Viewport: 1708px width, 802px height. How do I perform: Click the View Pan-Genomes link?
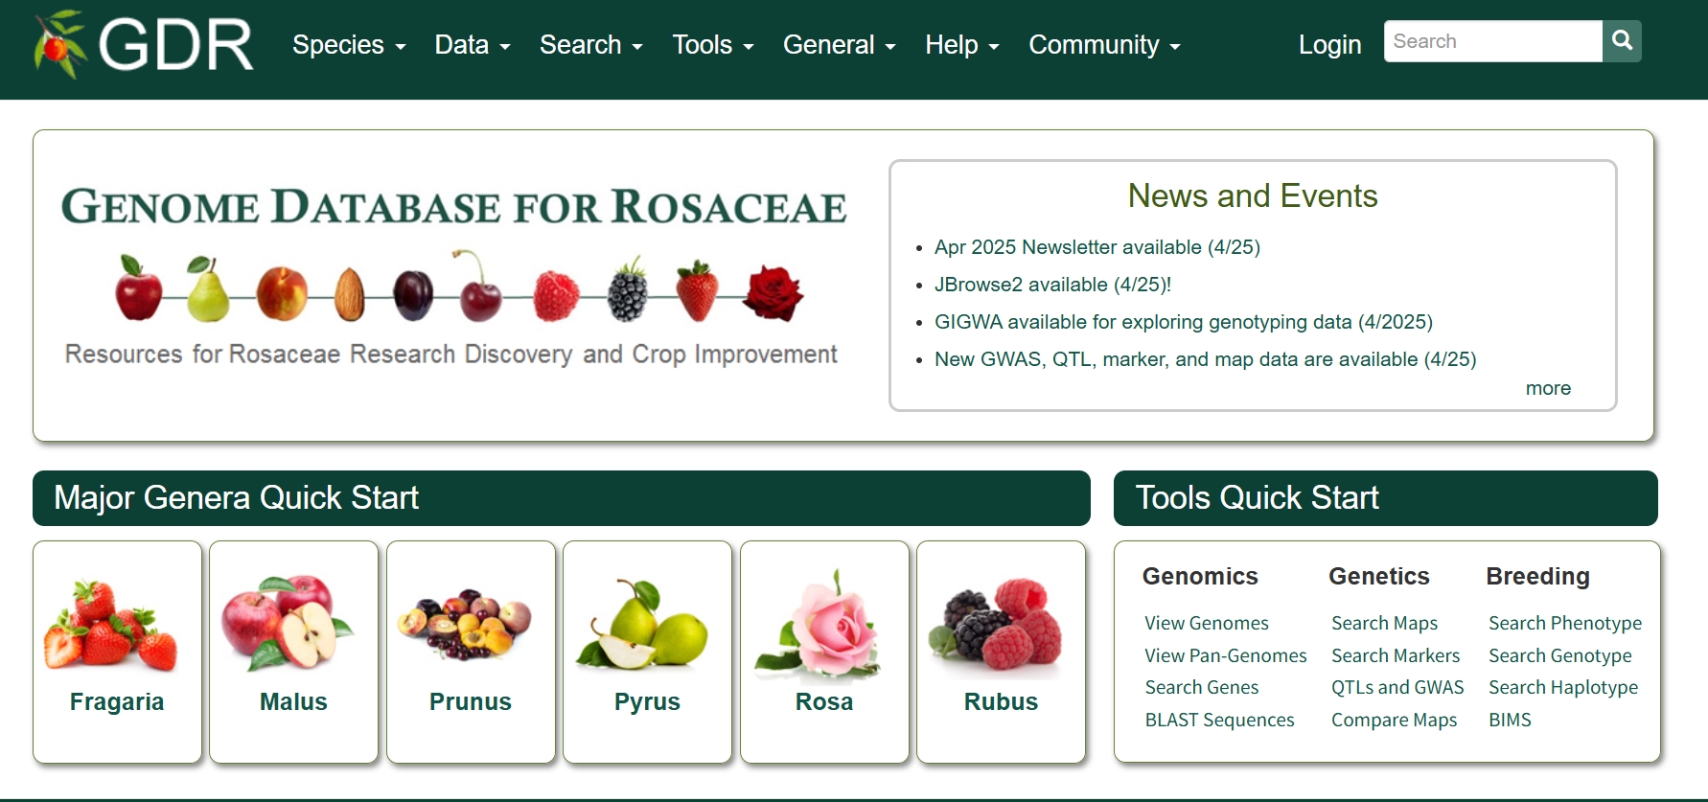(x=1226, y=655)
